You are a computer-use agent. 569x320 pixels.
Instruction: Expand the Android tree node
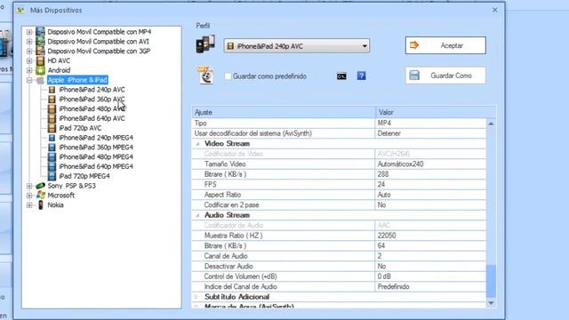29,70
